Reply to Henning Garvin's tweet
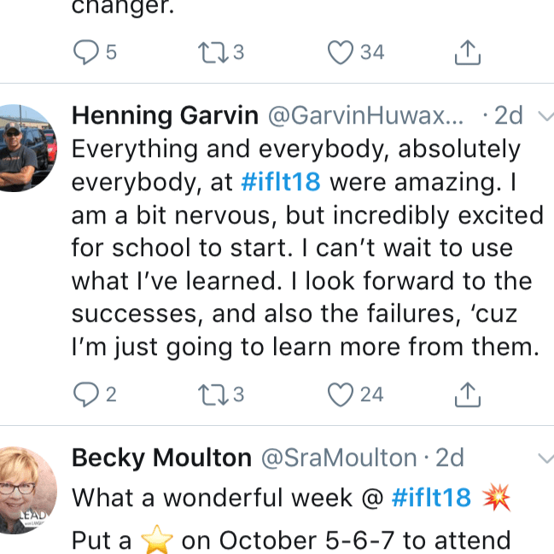 85,394
